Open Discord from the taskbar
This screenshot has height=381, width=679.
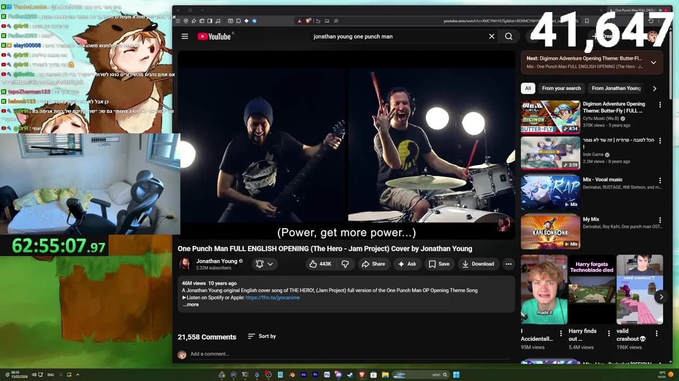click(x=338, y=375)
